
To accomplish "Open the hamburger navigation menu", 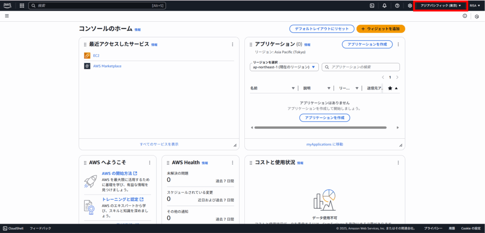I will pos(7,16).
